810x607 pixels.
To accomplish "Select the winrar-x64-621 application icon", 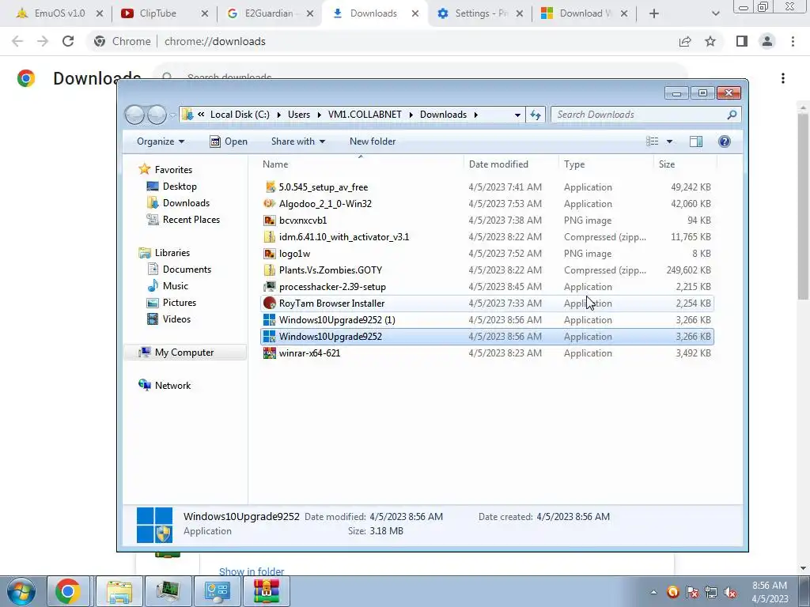I will (269, 353).
